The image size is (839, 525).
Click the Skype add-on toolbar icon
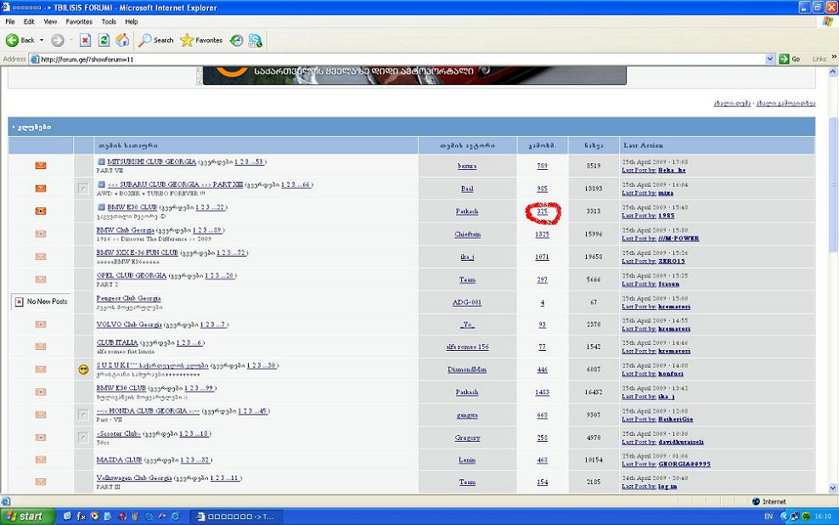click(x=256, y=40)
